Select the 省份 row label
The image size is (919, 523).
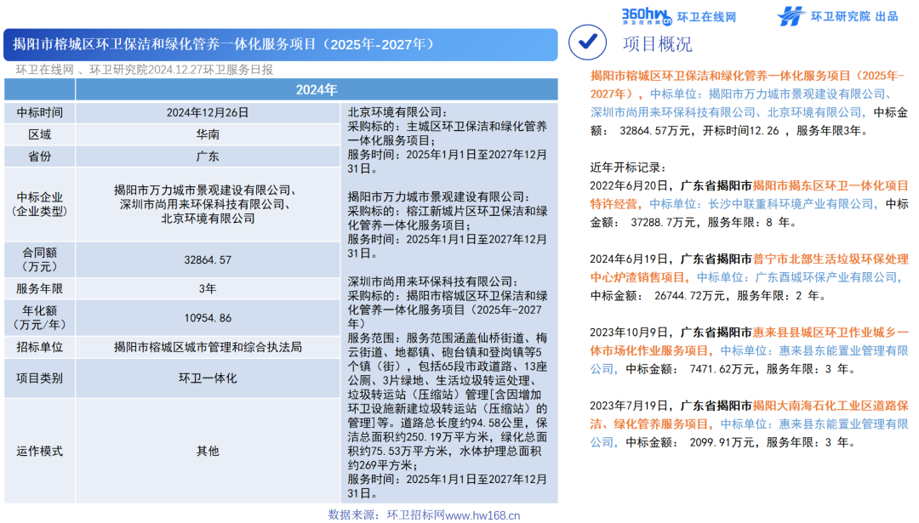(x=40, y=156)
